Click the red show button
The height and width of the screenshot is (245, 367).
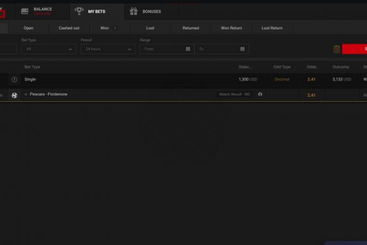coord(355,49)
